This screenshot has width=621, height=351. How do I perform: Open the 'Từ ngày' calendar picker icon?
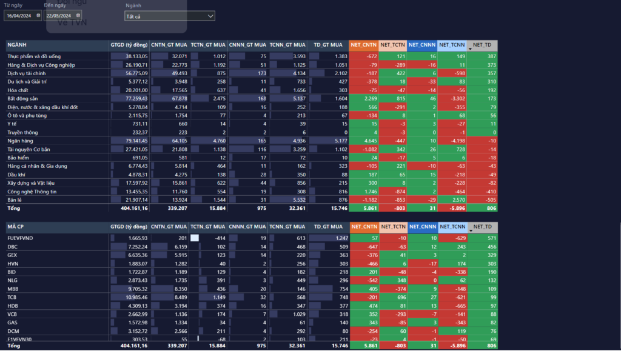[38, 16]
